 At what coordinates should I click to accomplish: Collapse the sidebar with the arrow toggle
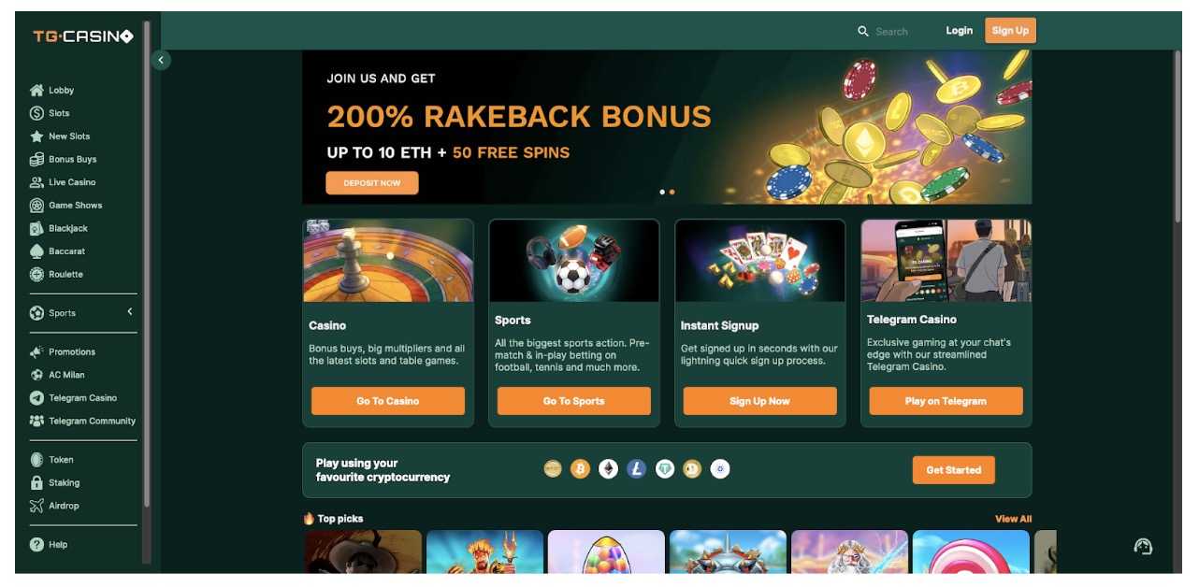161,60
